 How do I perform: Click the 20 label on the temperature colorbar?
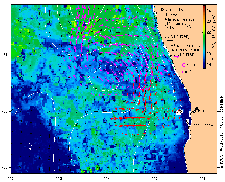(x=209, y=54)
